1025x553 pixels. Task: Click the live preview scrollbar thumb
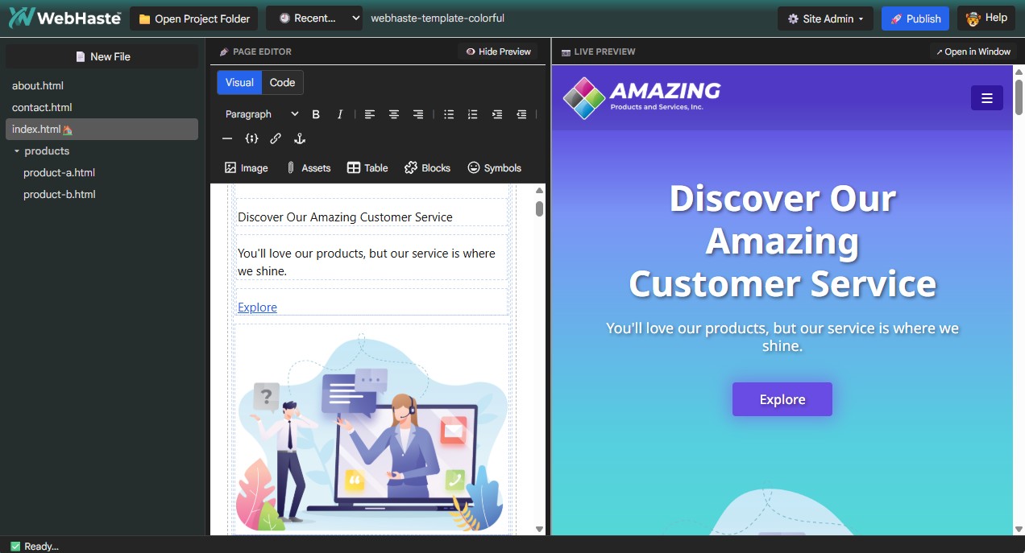pos(1019,97)
